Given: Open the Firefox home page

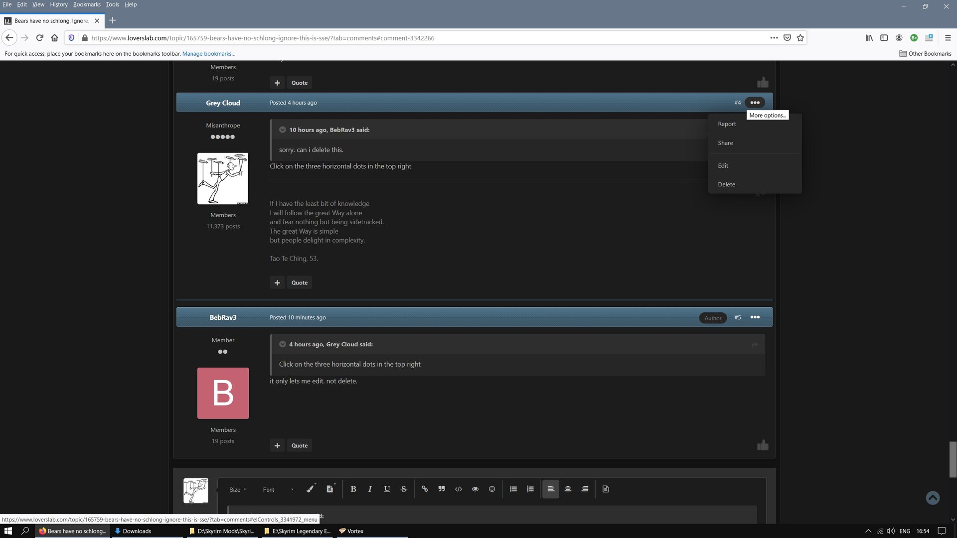Looking at the screenshot, I should [x=55, y=38].
